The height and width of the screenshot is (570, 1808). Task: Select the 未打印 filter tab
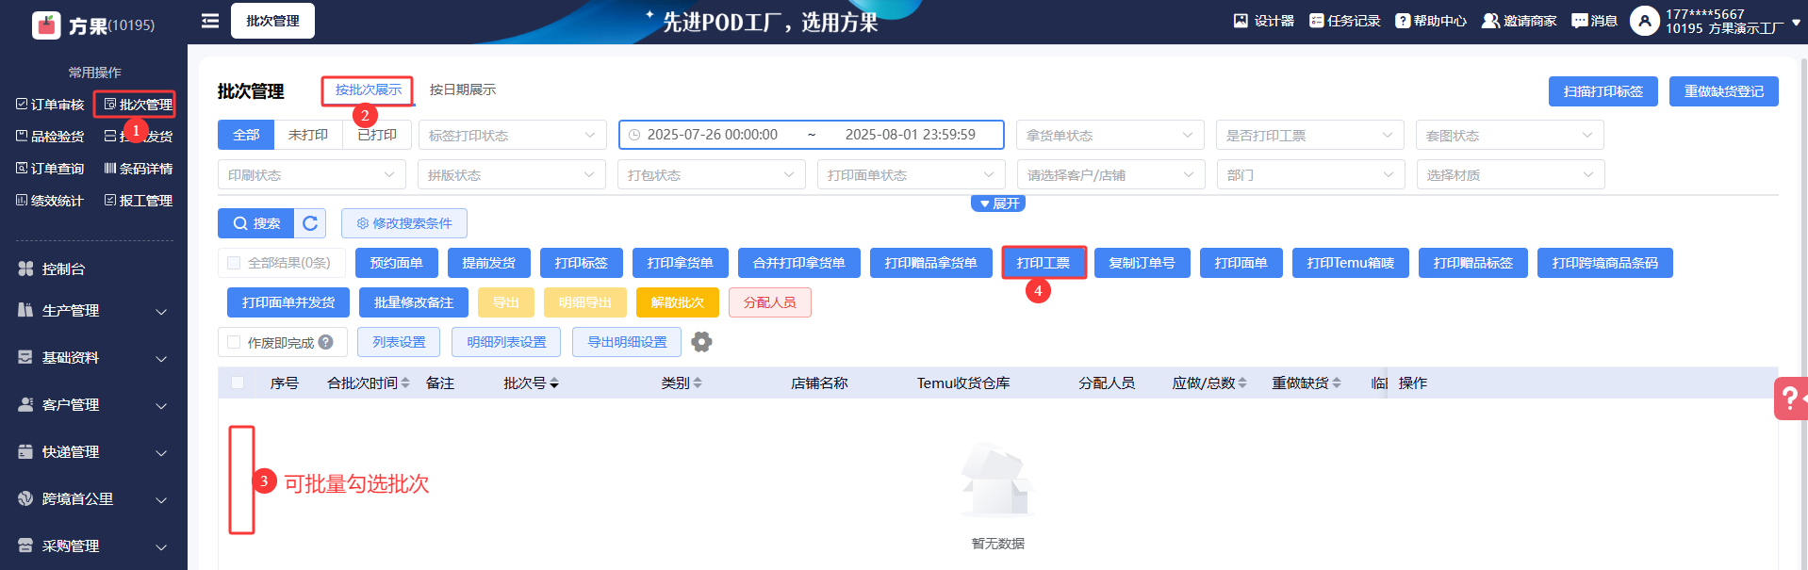pyautogui.click(x=308, y=135)
